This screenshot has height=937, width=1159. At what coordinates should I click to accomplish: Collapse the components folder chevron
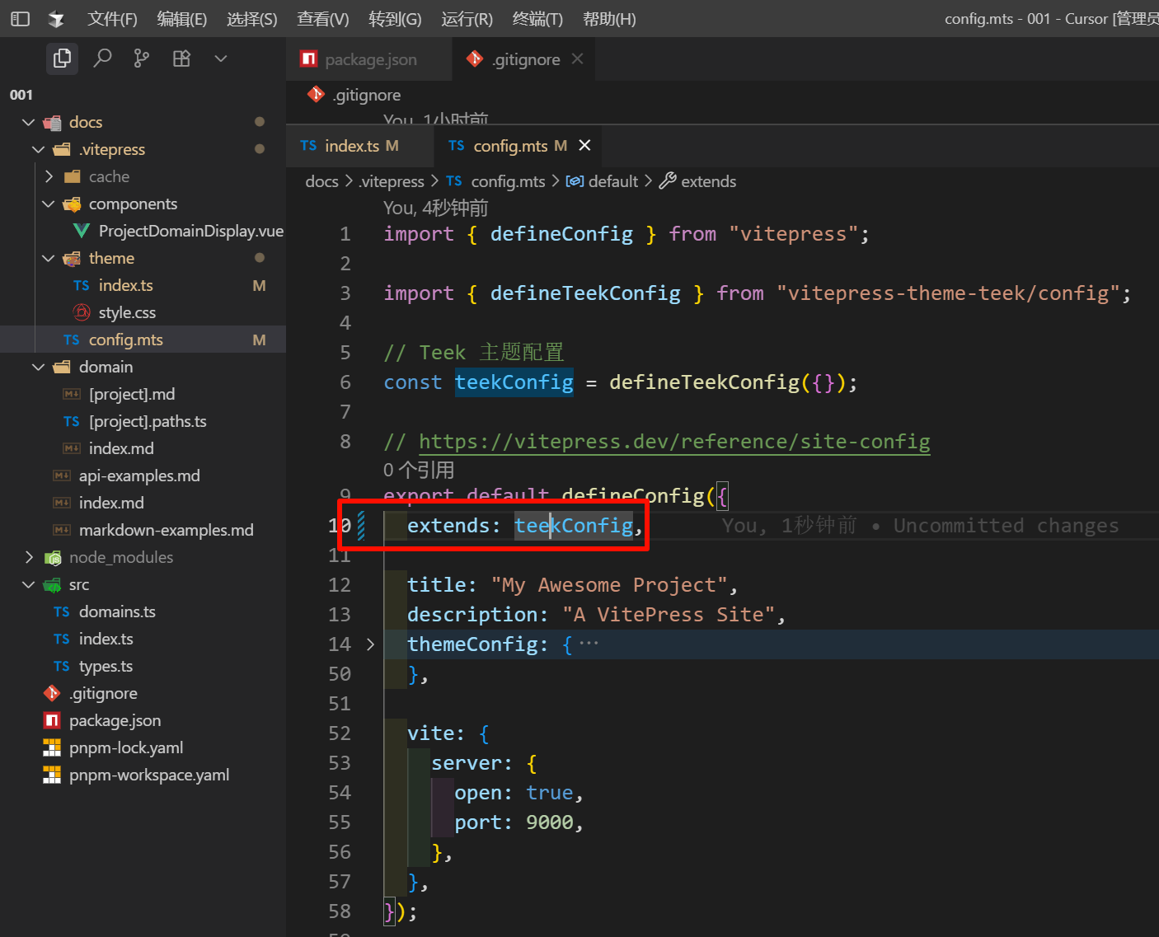click(x=49, y=204)
